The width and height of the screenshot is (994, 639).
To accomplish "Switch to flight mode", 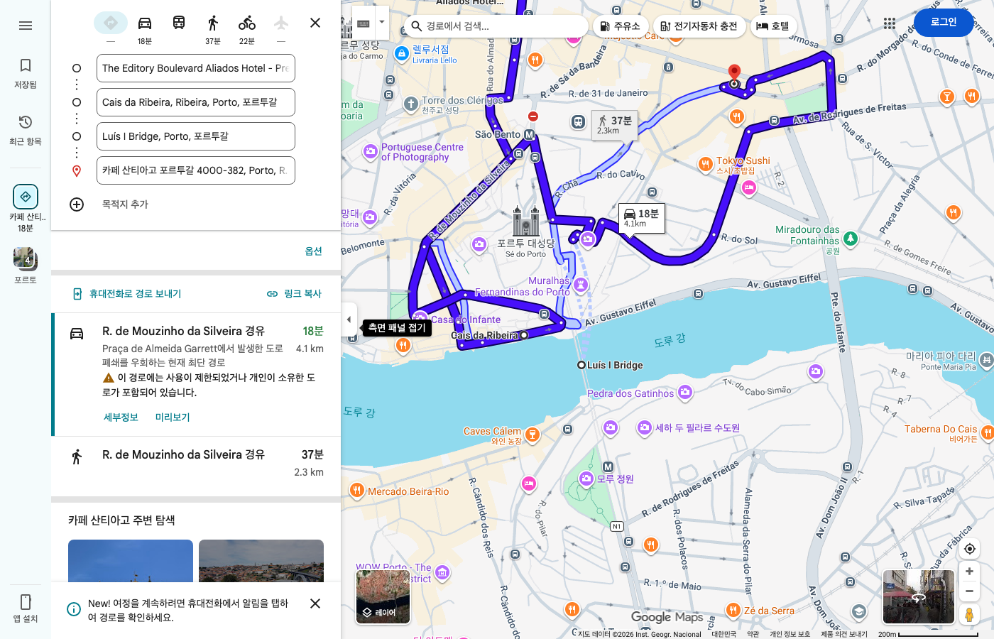I will [281, 23].
